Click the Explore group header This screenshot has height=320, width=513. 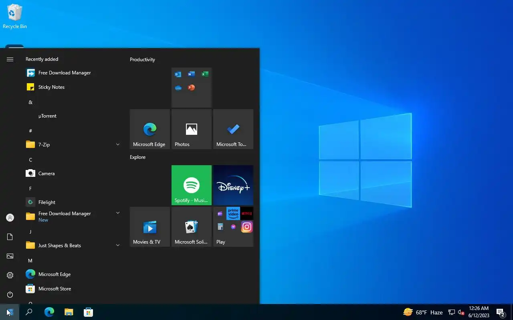click(137, 157)
